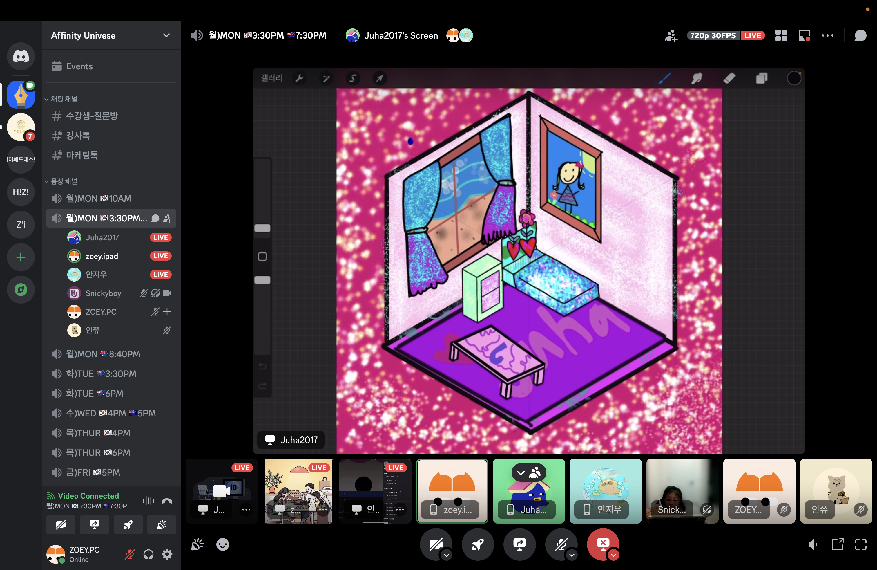Viewport: 877px width, 570px height.
Task: Open the Explore Discoverable Servers compass icon
Action: tap(21, 289)
